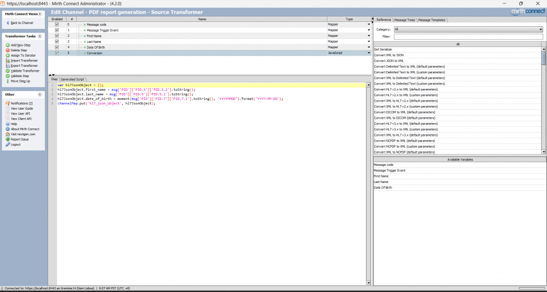Viewport: 547px width, 292px height.
Task: Click the Validate Transformer icon
Action: [x=7, y=71]
